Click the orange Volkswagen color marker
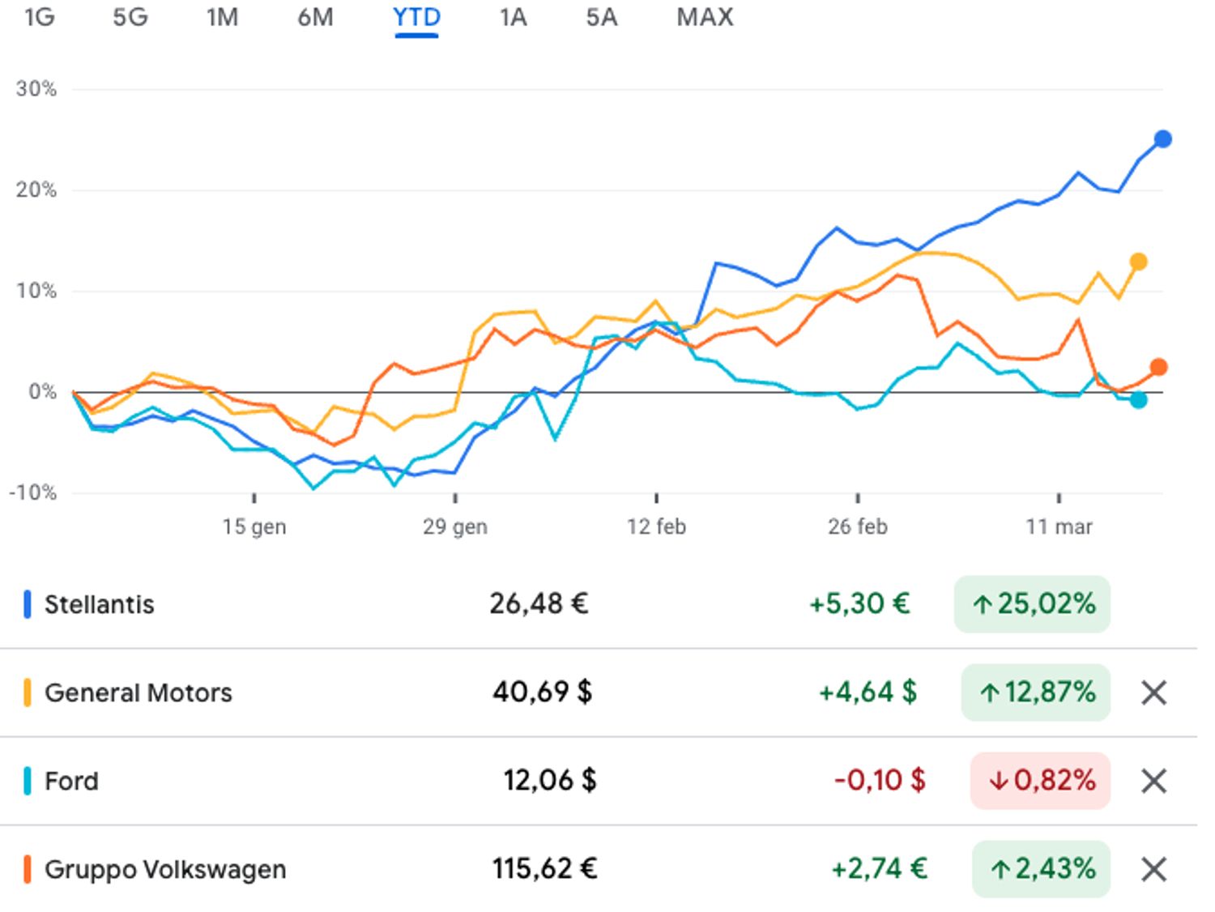Screen dimensions: 1215x912 27,869
